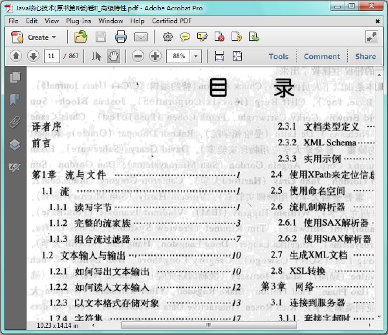Click the fit width scrolling icon
This screenshot has width=388, height=335.
pos(219,56)
